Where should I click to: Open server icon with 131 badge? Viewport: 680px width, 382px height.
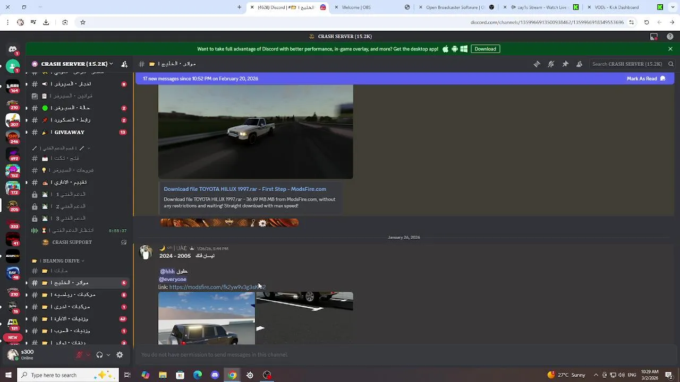click(13, 323)
